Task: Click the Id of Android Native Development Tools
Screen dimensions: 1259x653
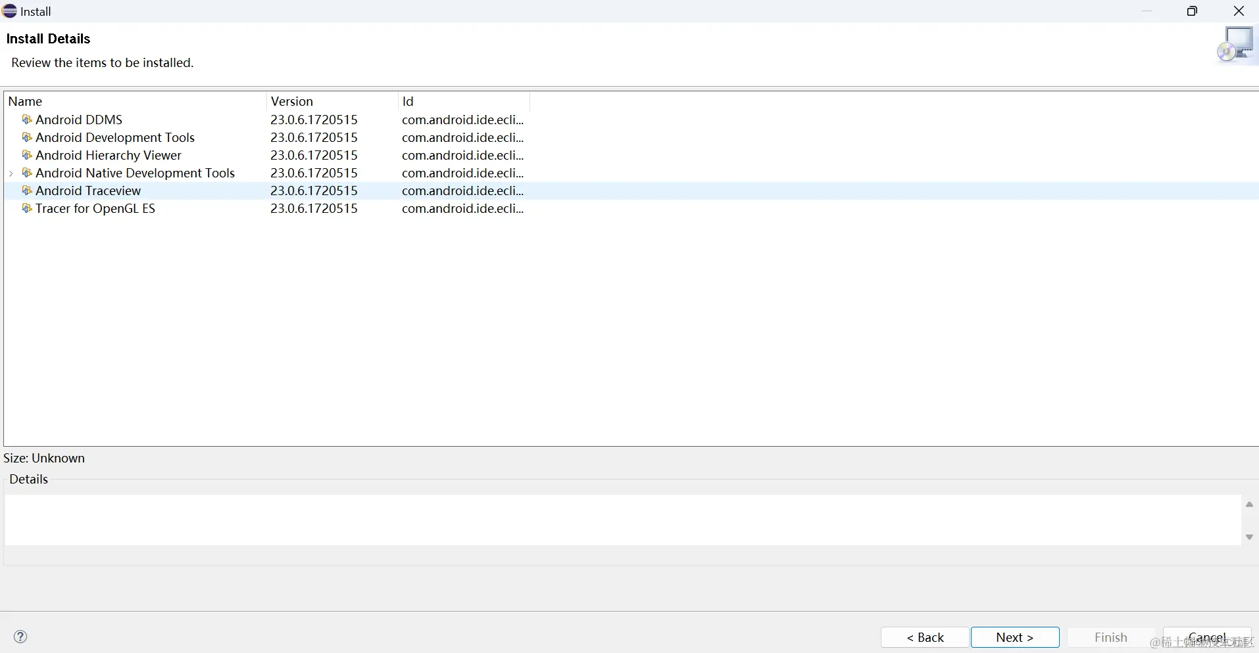Action: [463, 173]
